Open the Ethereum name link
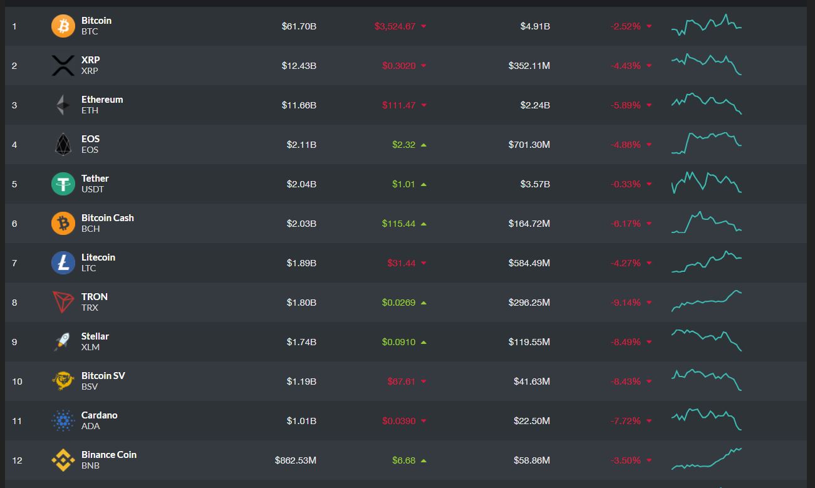Screen dimensions: 815x488 click(102, 100)
